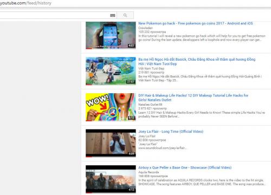
Task: Open Joey La Flair channel name link
Action: click(x=147, y=136)
